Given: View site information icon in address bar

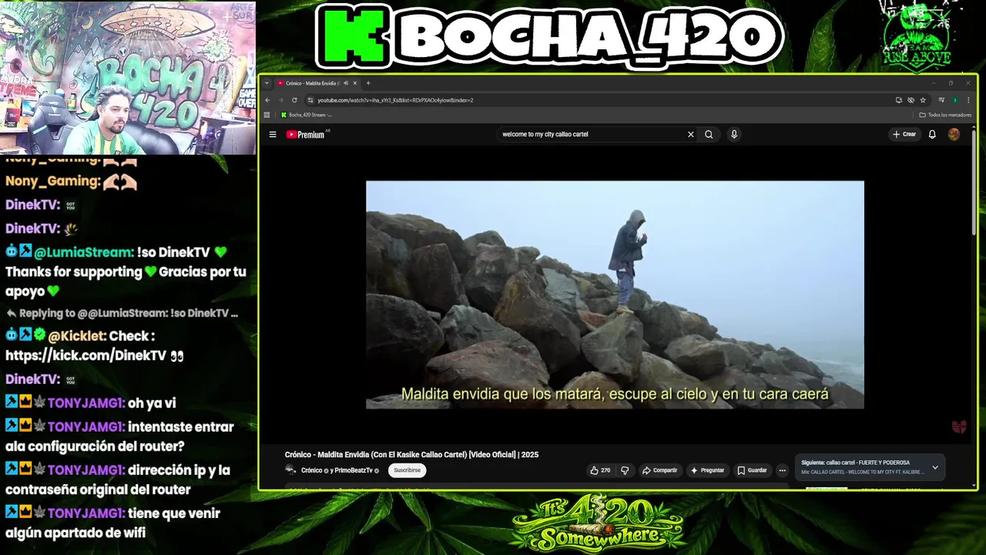Looking at the screenshot, I should tap(310, 100).
